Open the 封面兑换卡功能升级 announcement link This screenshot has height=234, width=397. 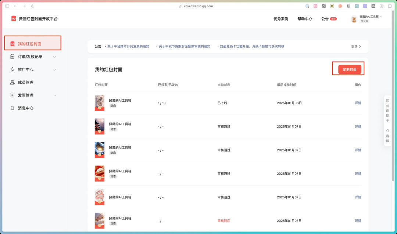[252, 46]
